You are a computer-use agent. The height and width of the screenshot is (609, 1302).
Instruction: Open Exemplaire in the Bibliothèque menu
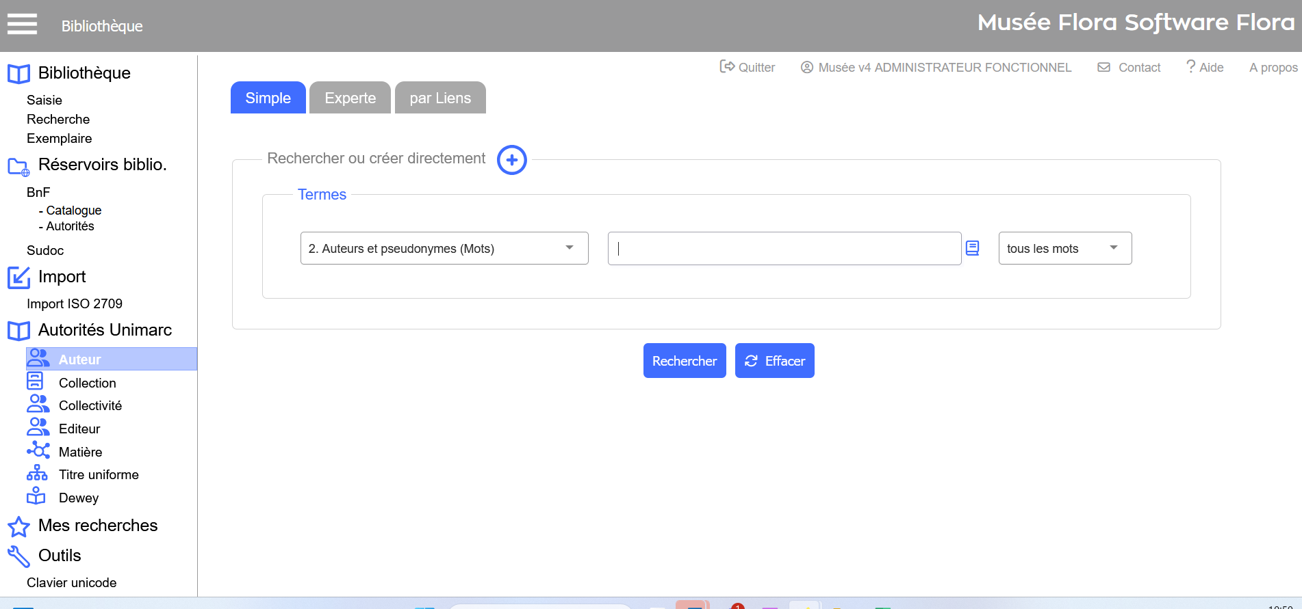tap(60, 138)
